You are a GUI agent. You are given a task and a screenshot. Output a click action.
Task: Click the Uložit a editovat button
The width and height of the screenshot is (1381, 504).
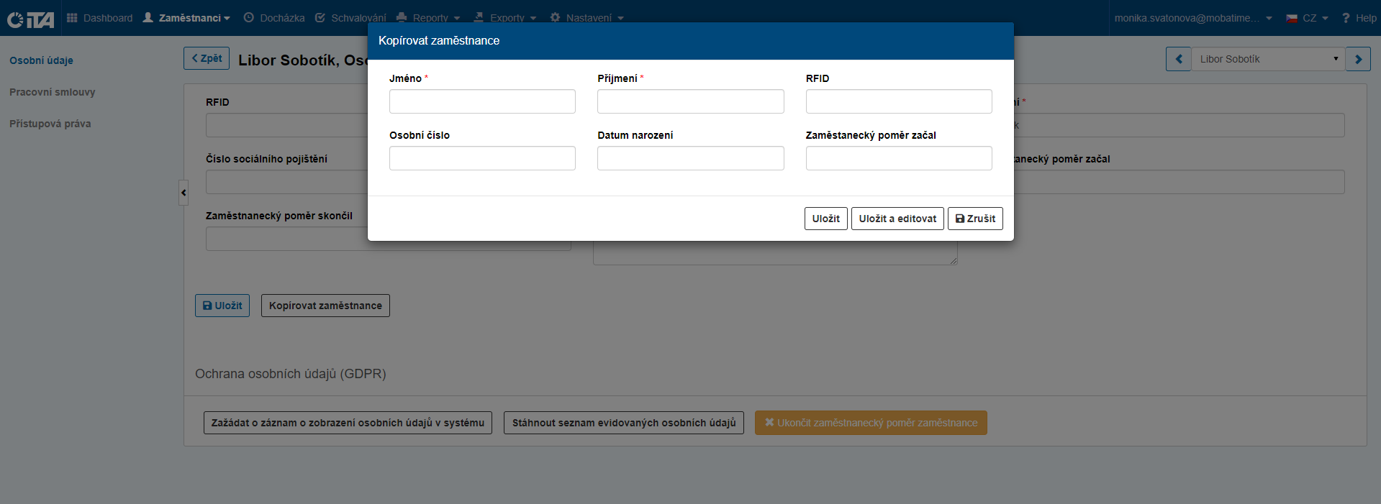coord(897,219)
